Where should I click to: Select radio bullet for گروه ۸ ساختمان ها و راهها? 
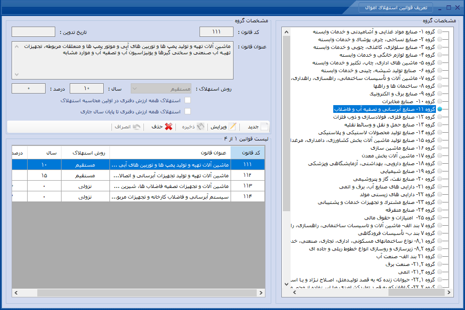pyautogui.click(x=439, y=86)
